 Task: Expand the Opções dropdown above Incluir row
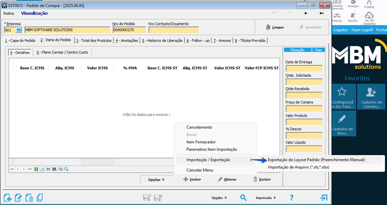(x=156, y=179)
